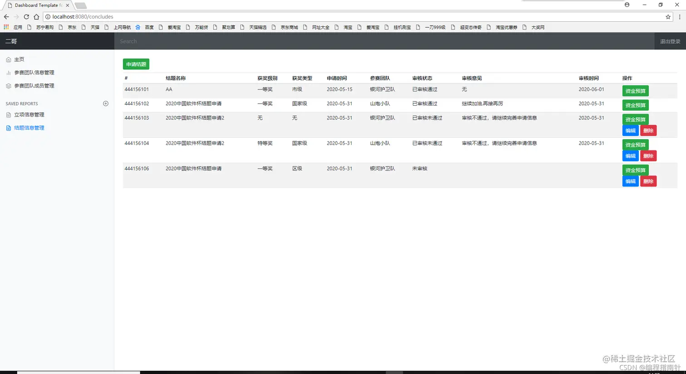Click 删除 for row 444156106
Image resolution: width=686 pixels, height=374 pixels.
[x=648, y=181]
